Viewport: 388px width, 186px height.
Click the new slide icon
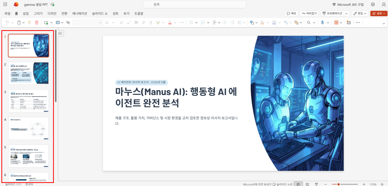coord(46,22)
